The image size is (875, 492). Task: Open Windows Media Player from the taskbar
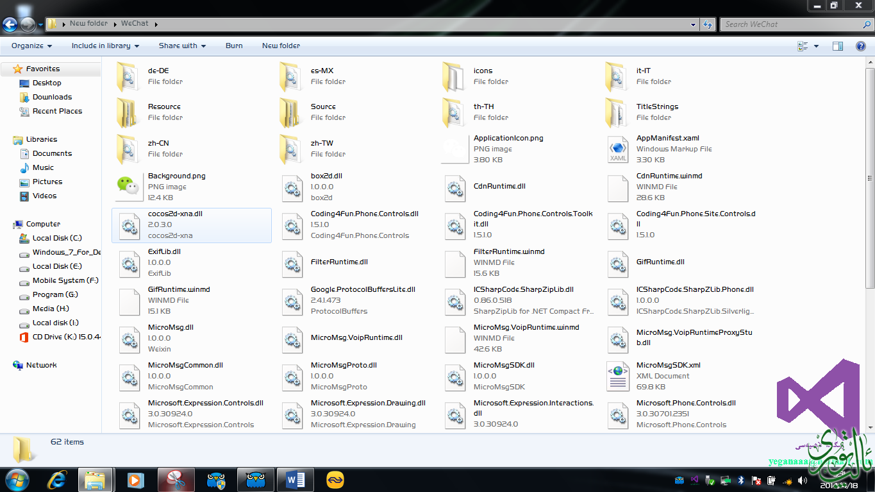[x=135, y=479]
